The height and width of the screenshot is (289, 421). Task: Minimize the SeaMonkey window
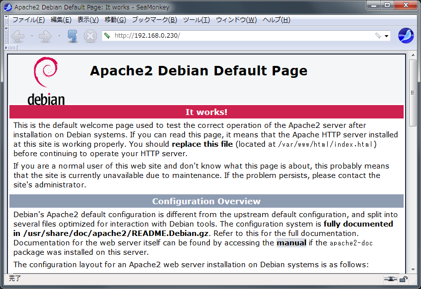[x=374, y=5]
